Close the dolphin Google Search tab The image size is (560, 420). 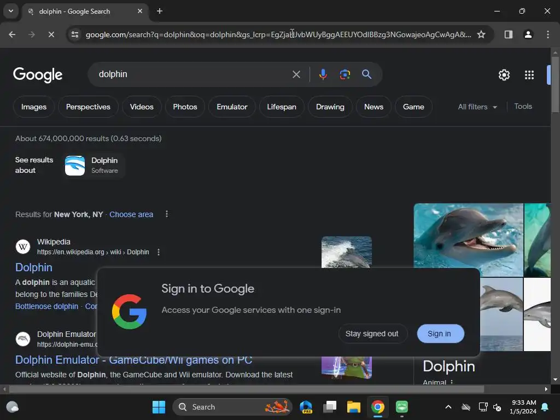pos(140,11)
